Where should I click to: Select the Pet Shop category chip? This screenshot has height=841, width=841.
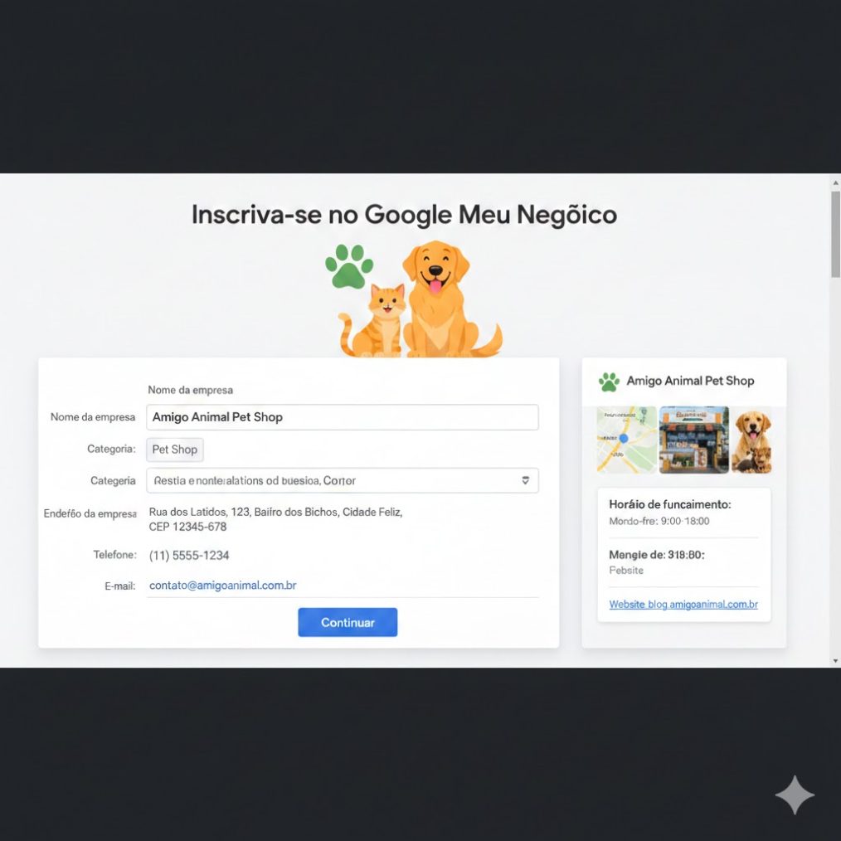[x=175, y=450]
